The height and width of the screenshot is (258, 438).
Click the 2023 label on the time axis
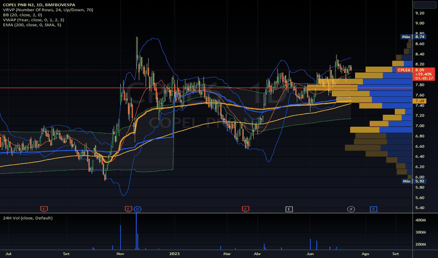[174, 253]
